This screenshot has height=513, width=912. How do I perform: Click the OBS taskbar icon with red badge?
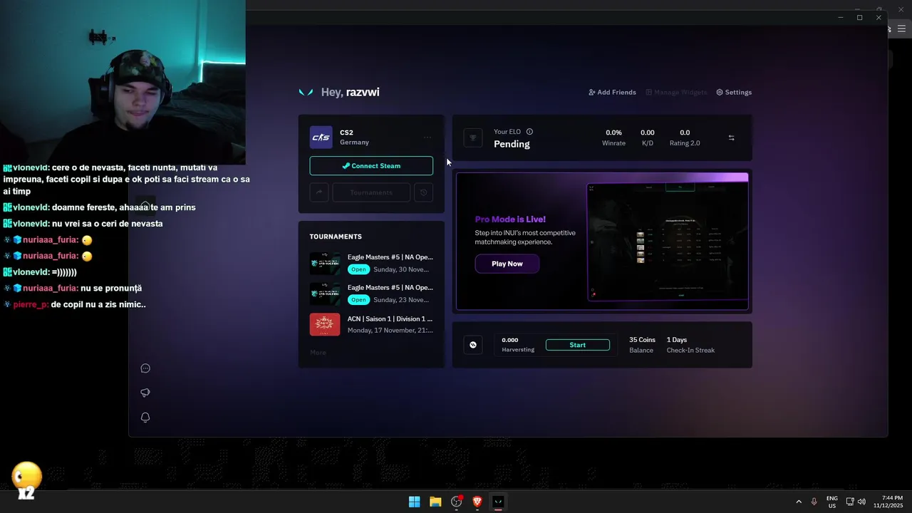coord(457,502)
